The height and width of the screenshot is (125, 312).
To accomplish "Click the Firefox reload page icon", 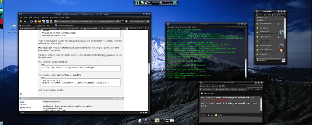I will [x=31, y=21].
